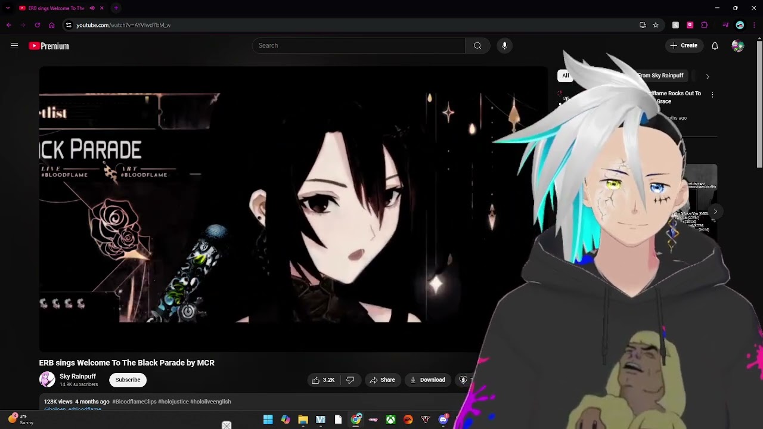Open YouTube account avatar menu
The height and width of the screenshot is (429, 763).
point(738,46)
